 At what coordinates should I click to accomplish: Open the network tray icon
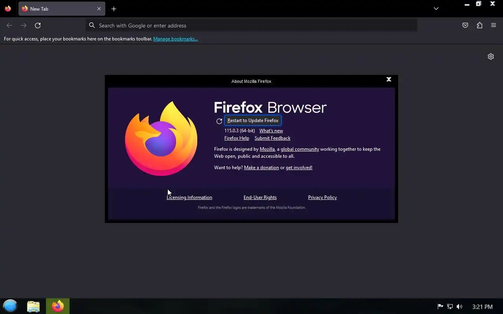(450, 307)
